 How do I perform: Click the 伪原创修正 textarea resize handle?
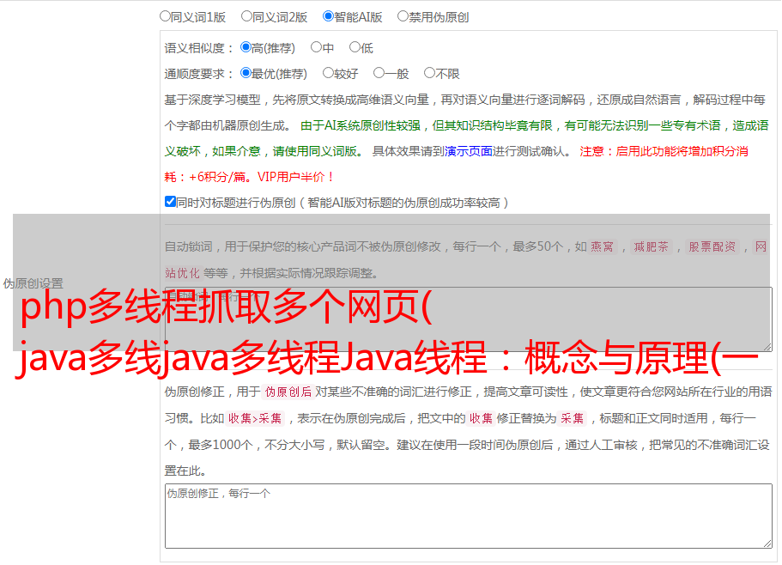point(767,543)
